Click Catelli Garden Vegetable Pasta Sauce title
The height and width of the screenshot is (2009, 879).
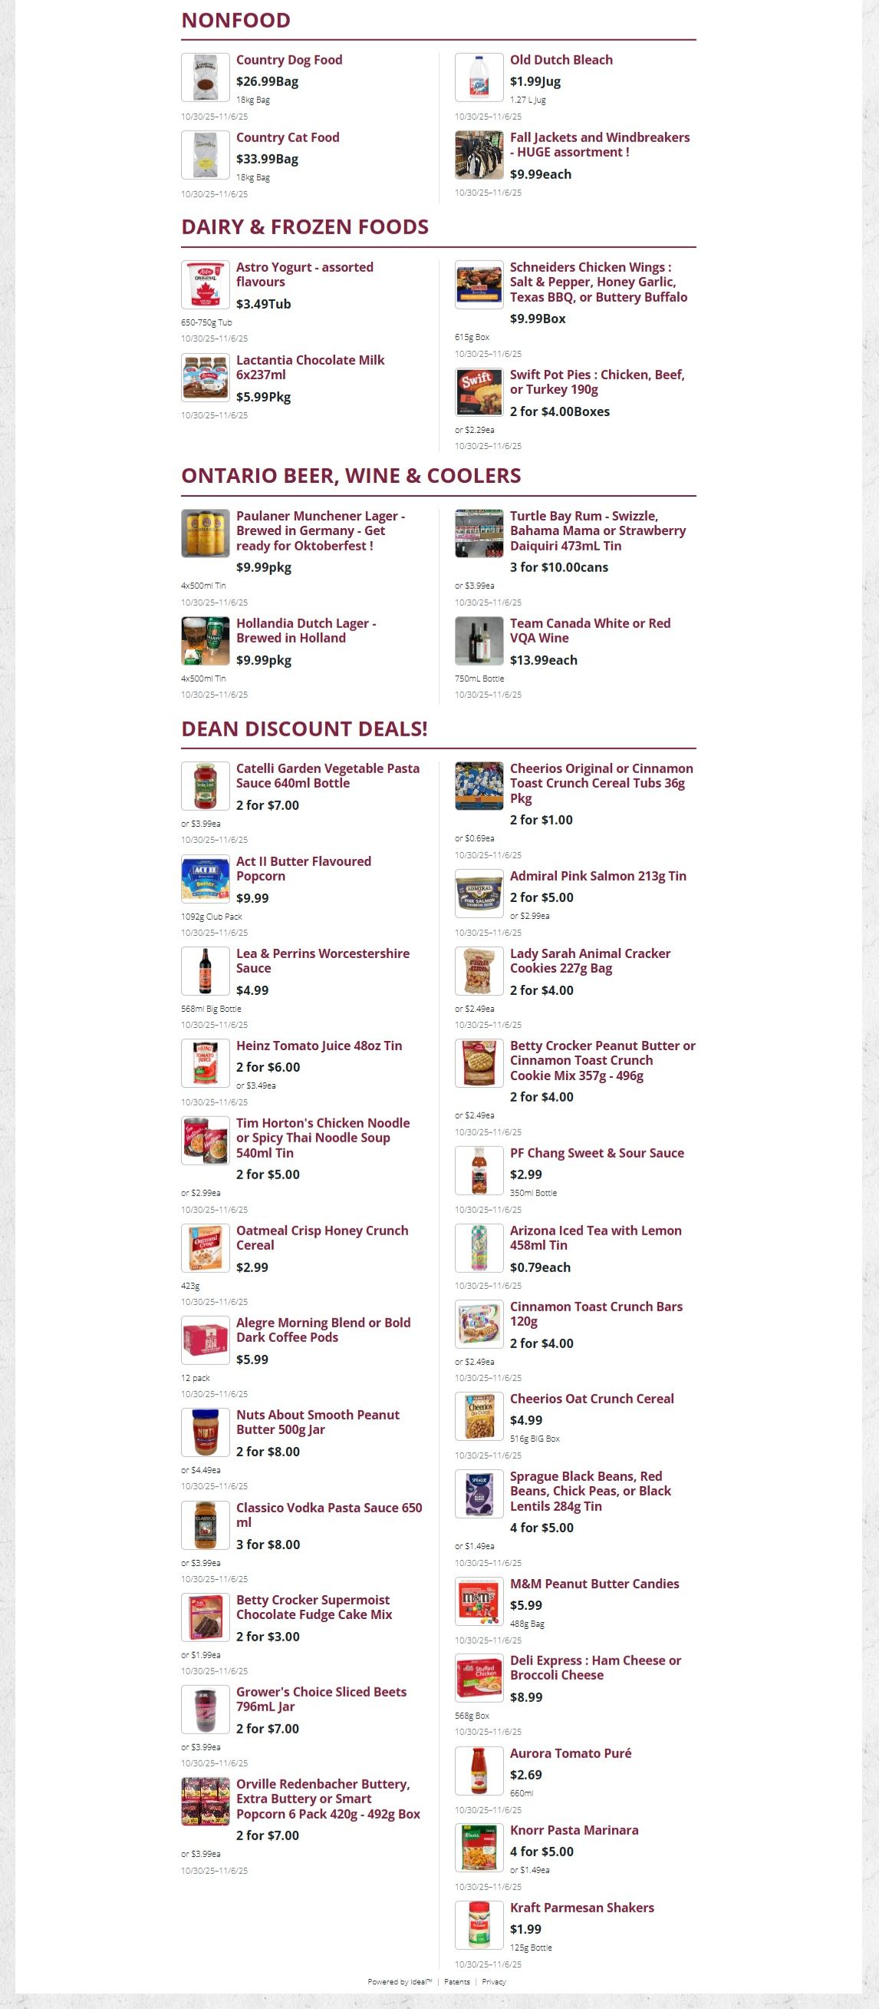[328, 776]
